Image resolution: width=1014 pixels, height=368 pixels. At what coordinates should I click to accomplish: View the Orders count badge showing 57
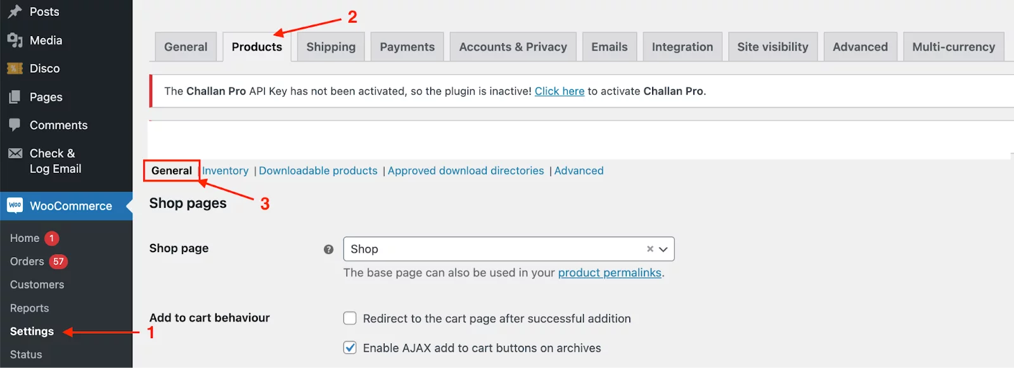tap(58, 261)
